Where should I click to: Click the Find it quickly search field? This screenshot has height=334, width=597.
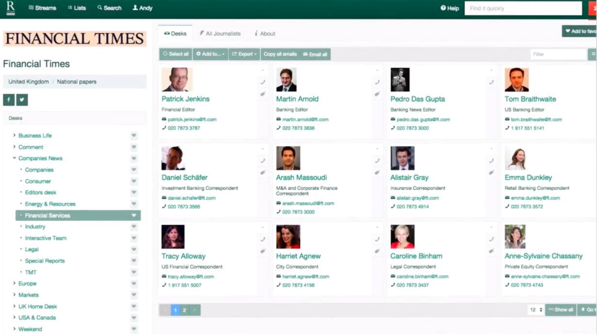(523, 8)
